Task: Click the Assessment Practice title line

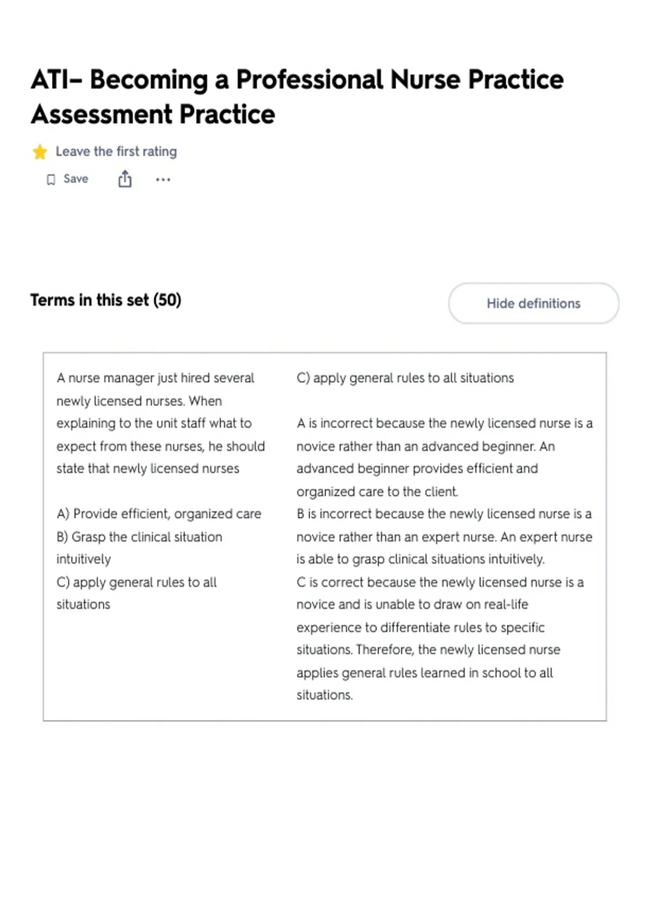Action: [x=153, y=114]
